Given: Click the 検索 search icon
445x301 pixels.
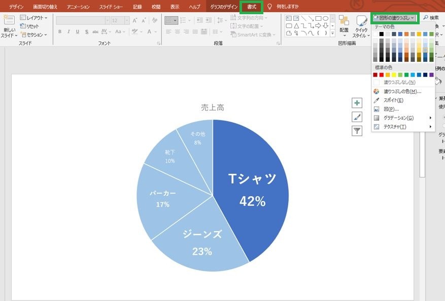Looking at the screenshot, I should coord(425,18).
